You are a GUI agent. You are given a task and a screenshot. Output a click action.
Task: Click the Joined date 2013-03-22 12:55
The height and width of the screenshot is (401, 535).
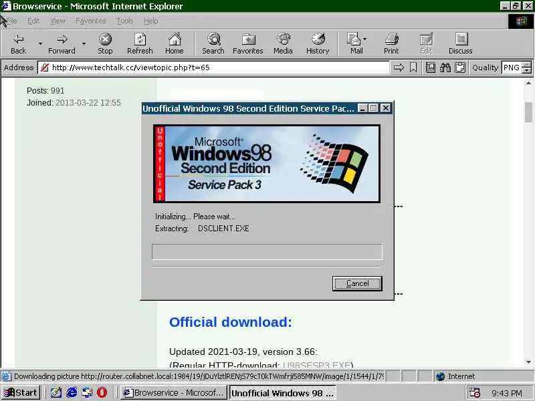click(x=88, y=103)
